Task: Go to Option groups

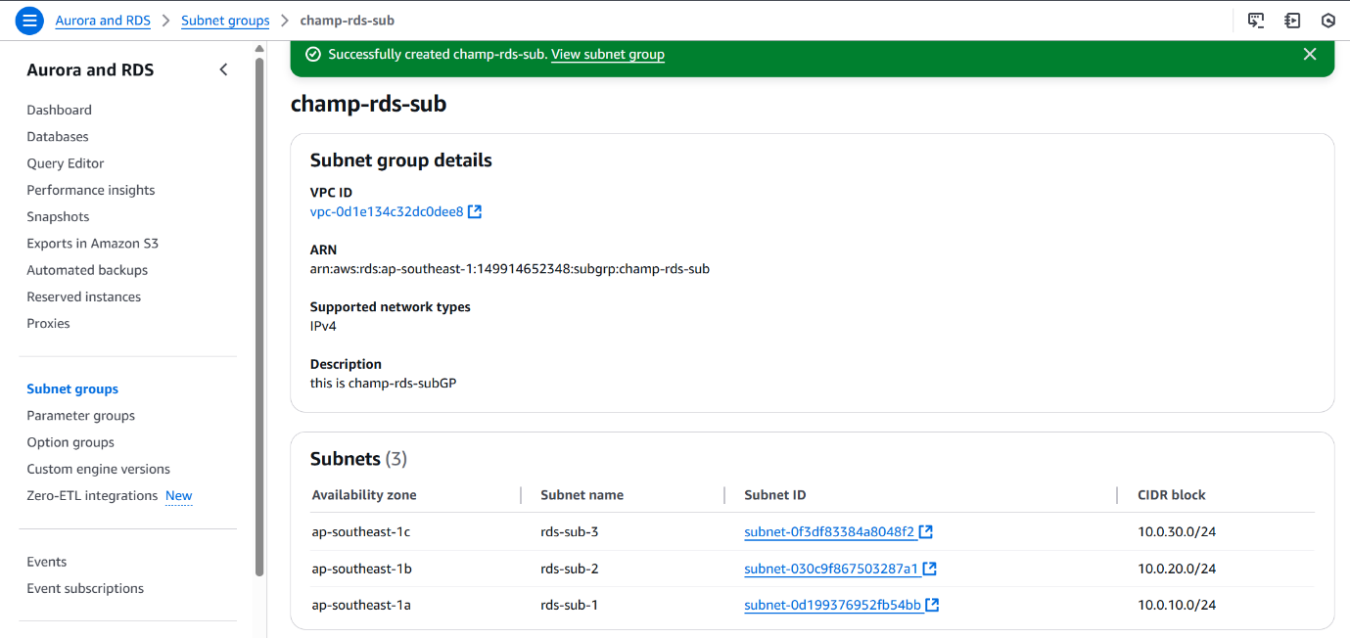Action: [x=70, y=442]
